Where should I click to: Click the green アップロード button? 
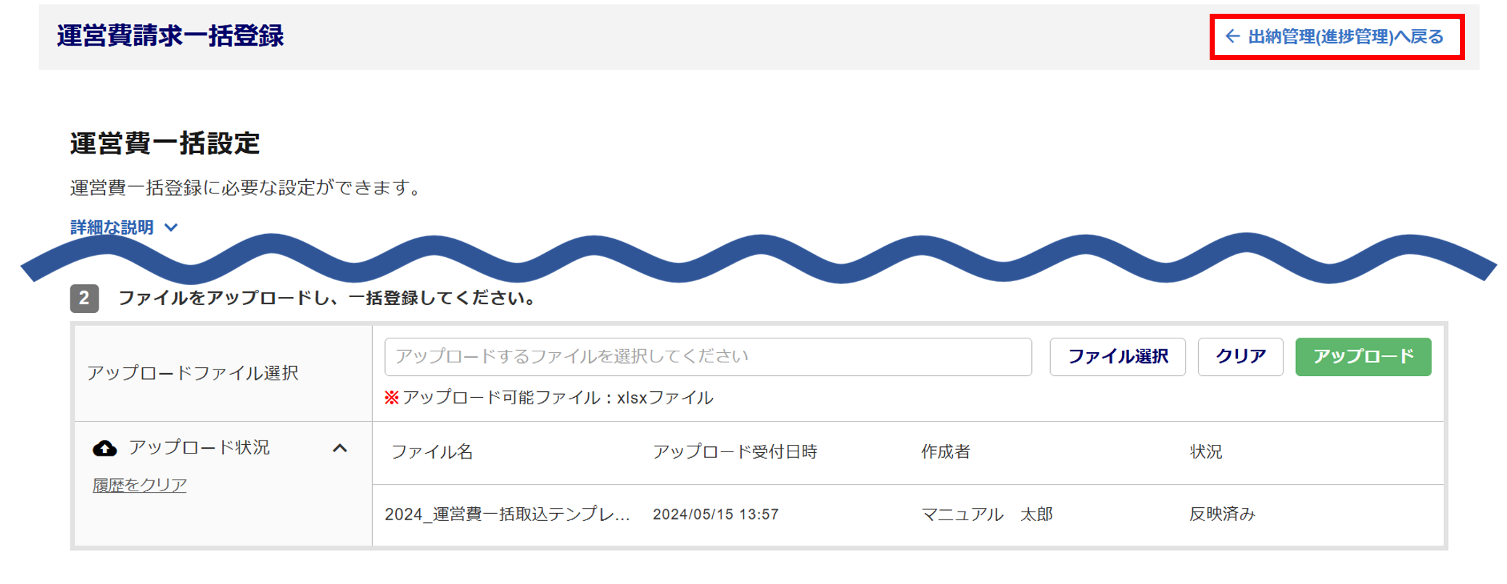point(1363,356)
